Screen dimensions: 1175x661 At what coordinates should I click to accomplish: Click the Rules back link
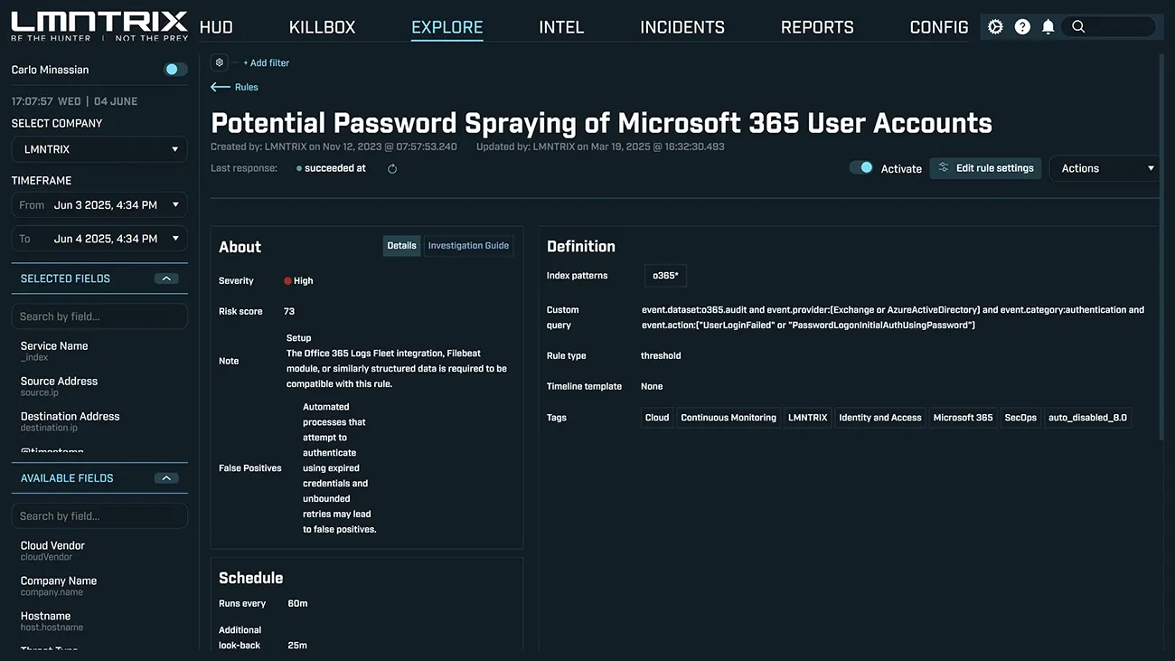point(247,88)
